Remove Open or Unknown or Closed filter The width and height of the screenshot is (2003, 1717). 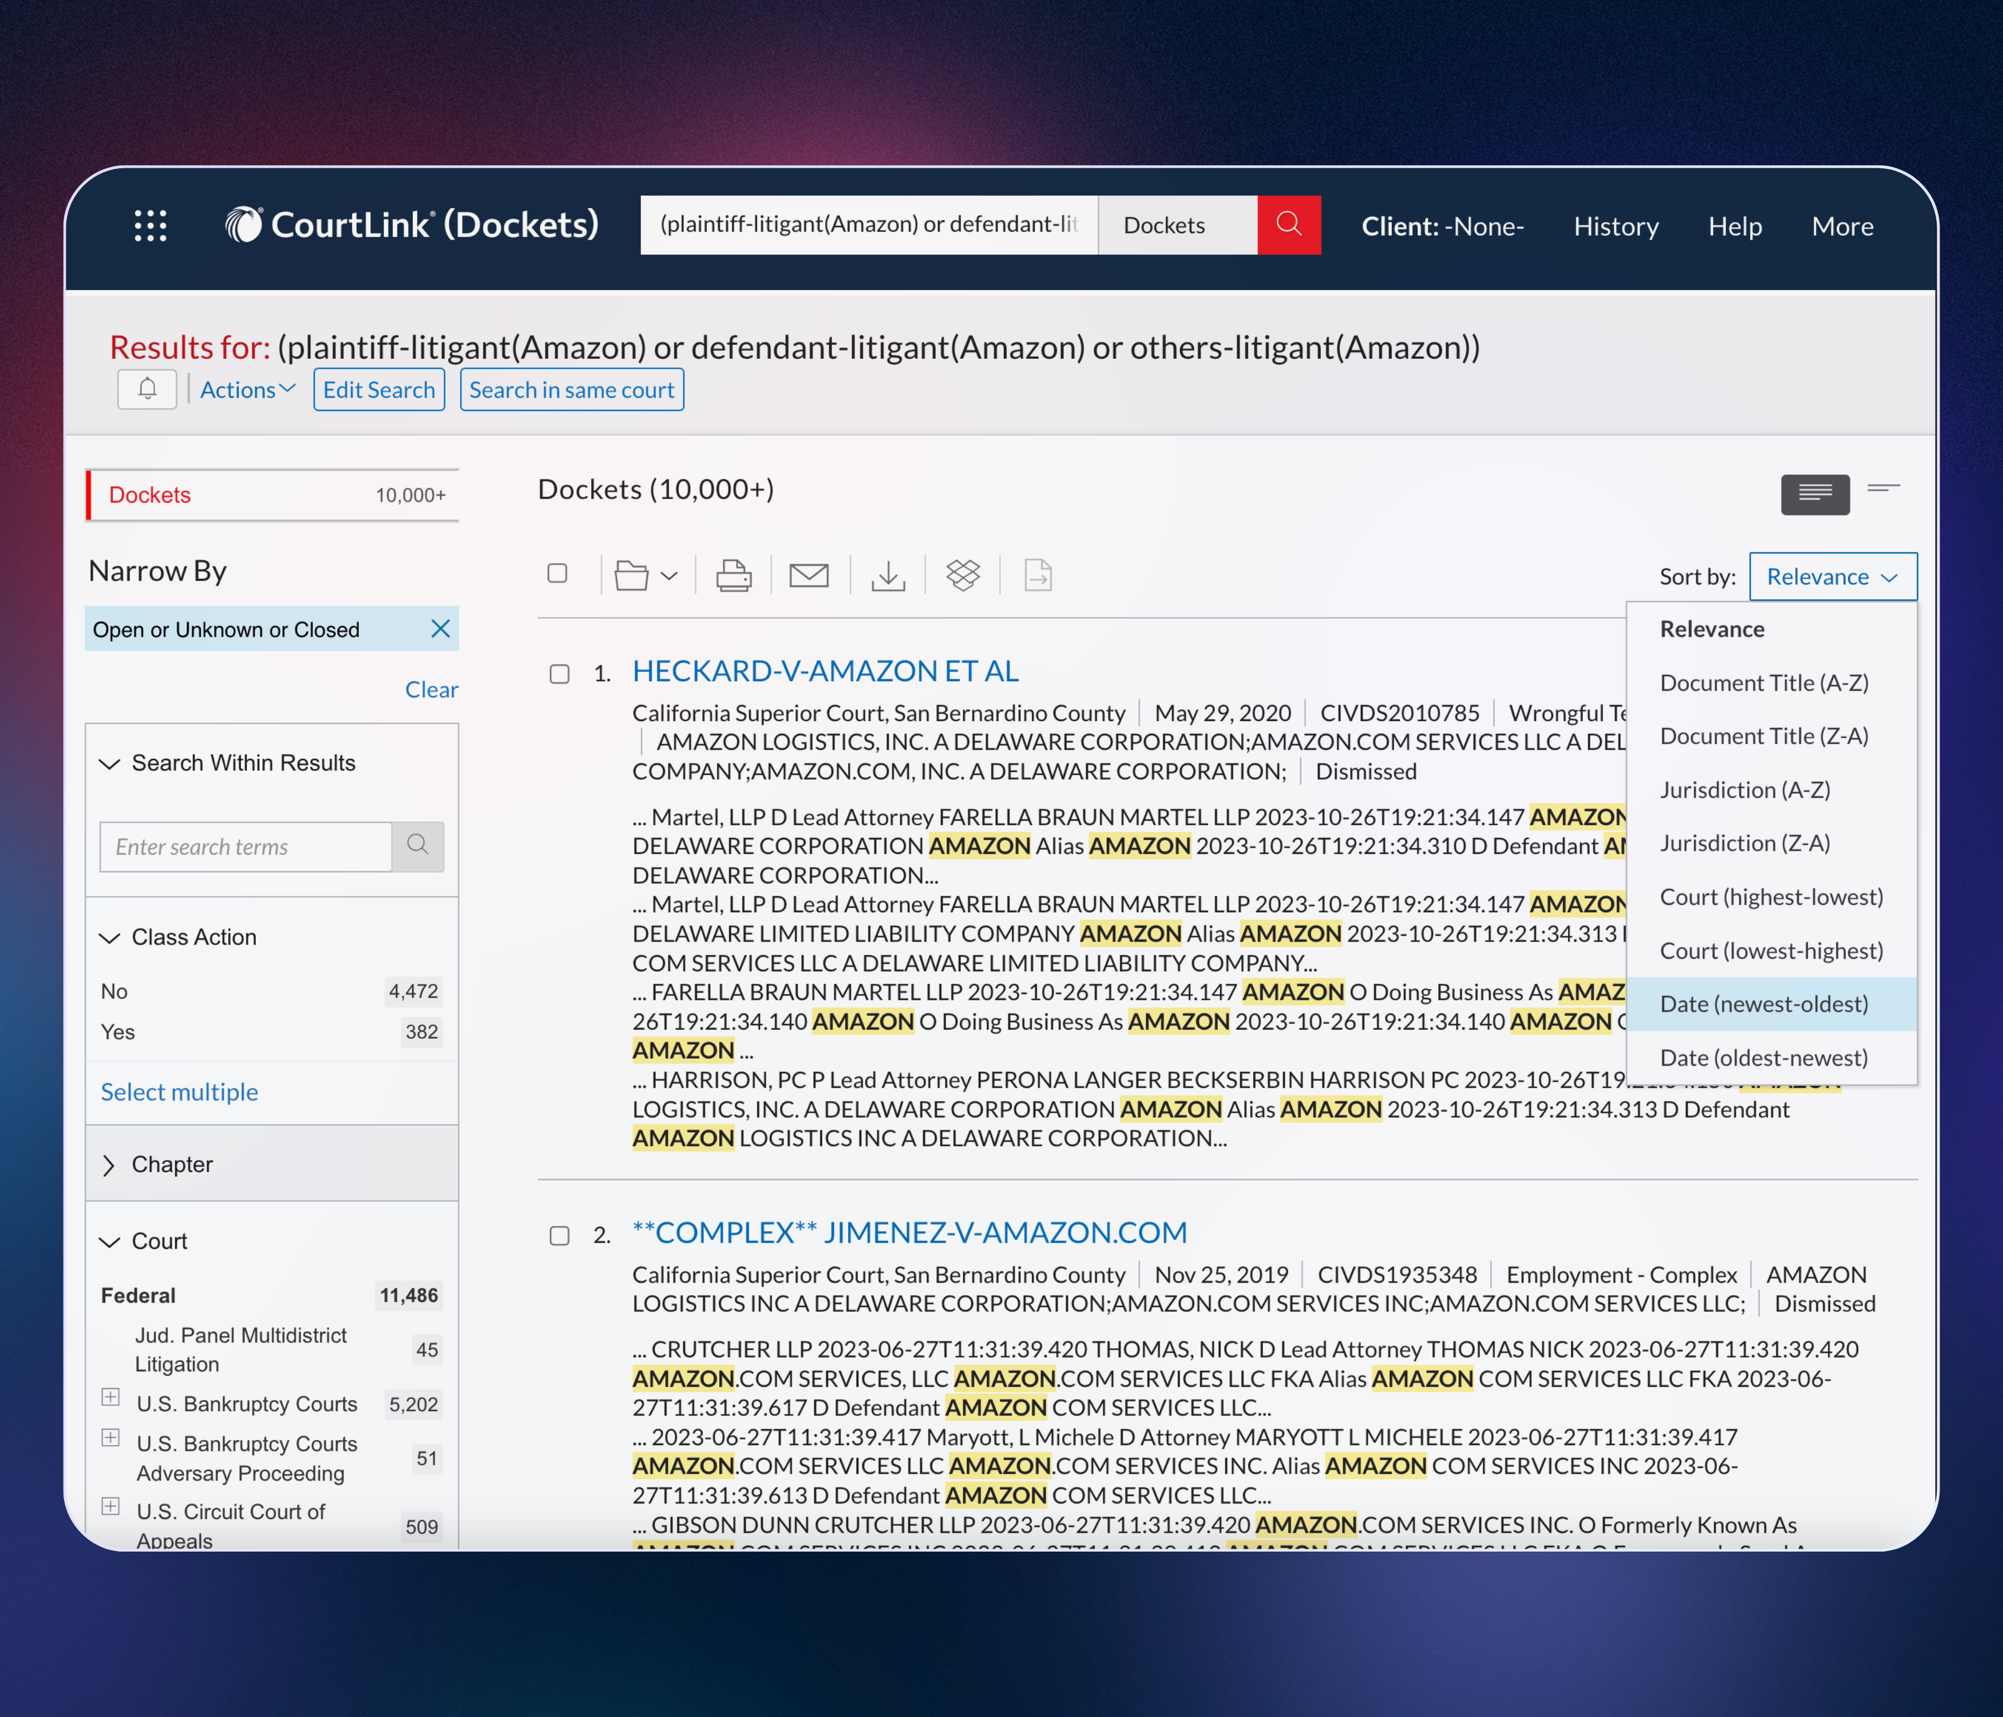click(x=440, y=628)
